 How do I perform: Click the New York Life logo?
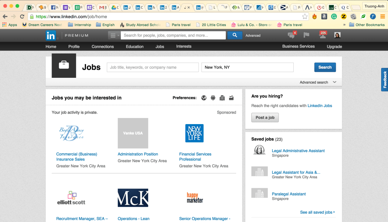(x=194, y=133)
